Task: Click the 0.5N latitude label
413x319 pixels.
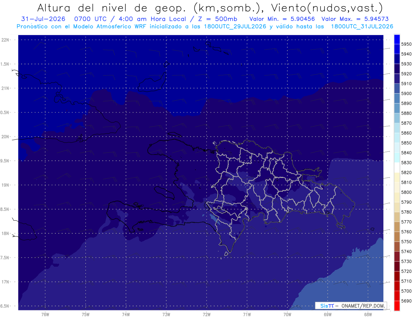Action: tap(5, 113)
